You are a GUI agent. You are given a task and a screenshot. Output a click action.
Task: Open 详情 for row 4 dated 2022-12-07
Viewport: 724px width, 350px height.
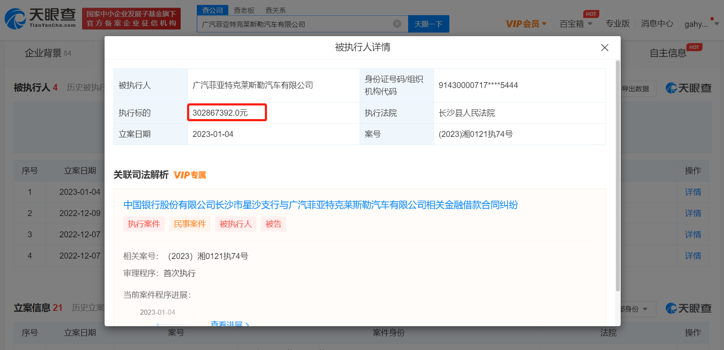coord(693,256)
